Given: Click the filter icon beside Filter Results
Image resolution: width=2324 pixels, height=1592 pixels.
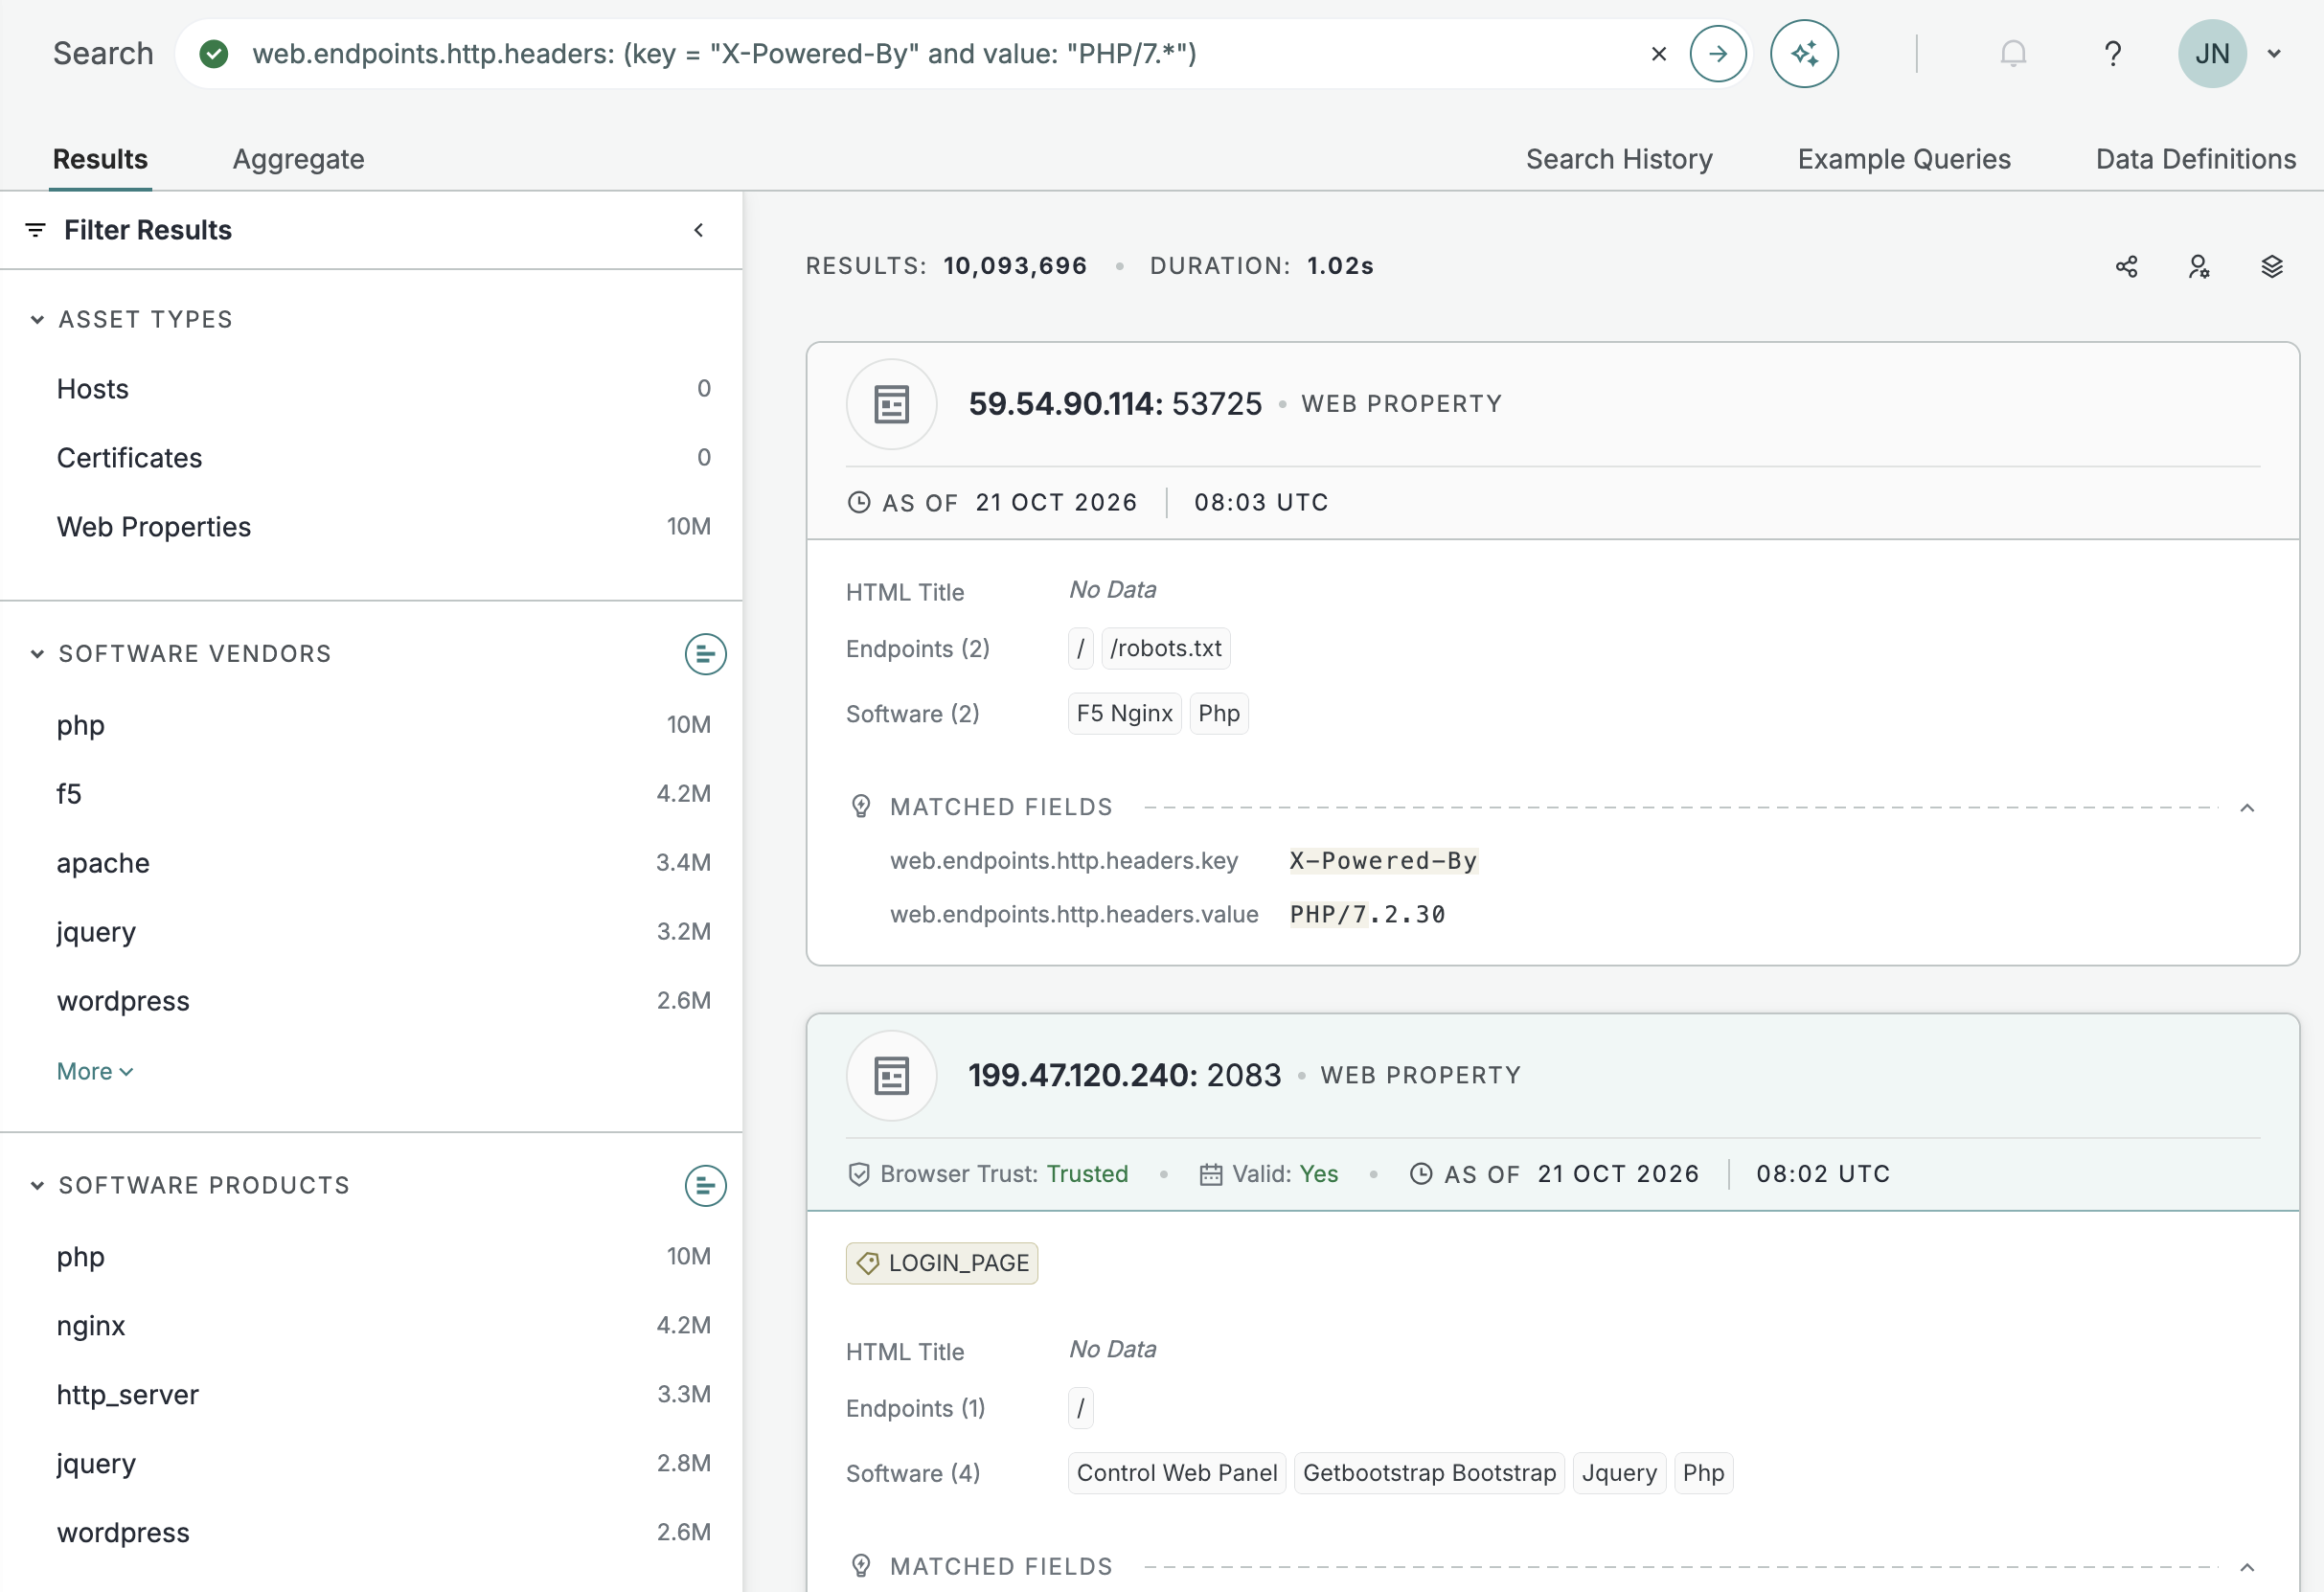Looking at the screenshot, I should [x=35, y=230].
